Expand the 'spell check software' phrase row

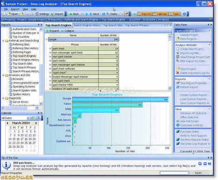pos(50,69)
